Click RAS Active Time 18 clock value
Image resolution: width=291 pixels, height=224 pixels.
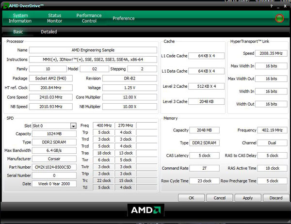coord(272,168)
